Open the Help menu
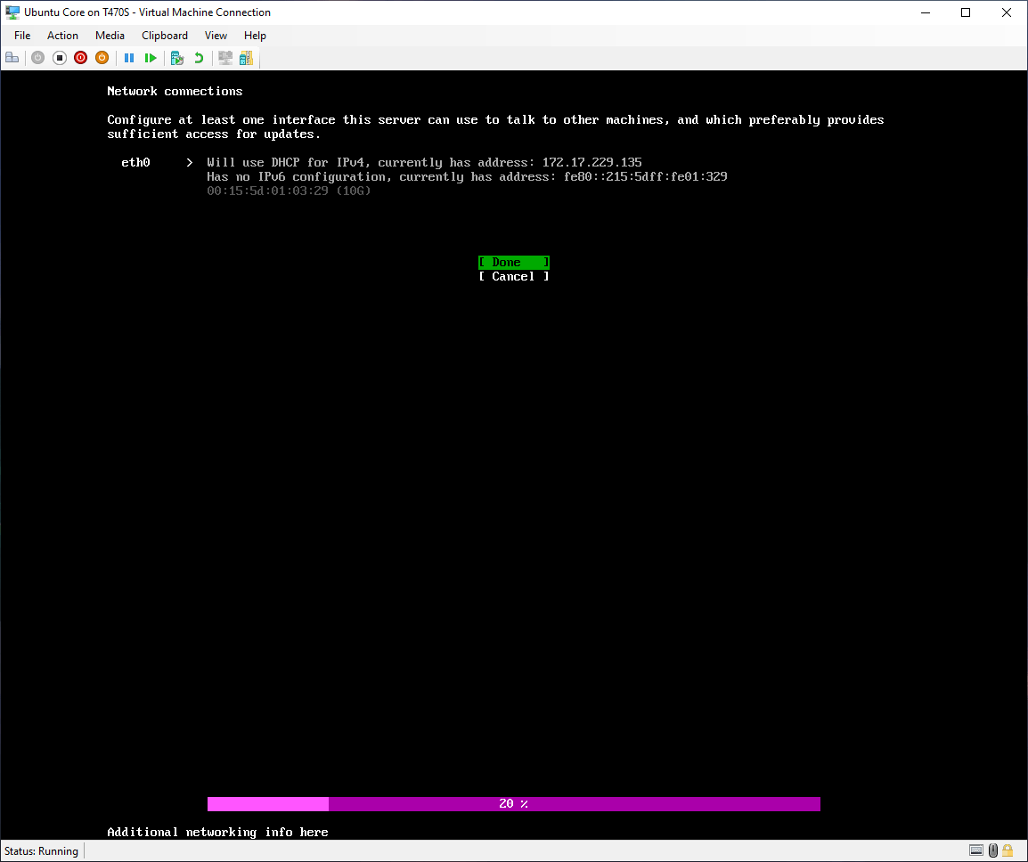Screen dimensions: 1028x862 tap(255, 36)
